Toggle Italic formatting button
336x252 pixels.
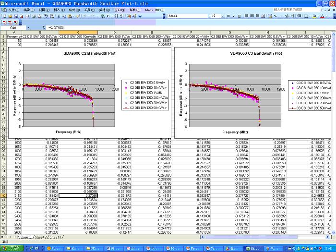[234, 16]
